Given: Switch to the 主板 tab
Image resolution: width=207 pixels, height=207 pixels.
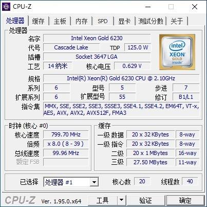Looking at the screenshot, I should tap(60, 21).
